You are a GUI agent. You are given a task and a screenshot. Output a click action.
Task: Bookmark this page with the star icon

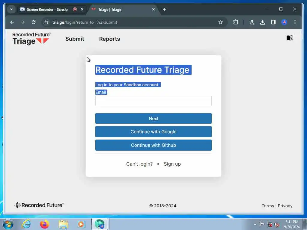pos(221,22)
